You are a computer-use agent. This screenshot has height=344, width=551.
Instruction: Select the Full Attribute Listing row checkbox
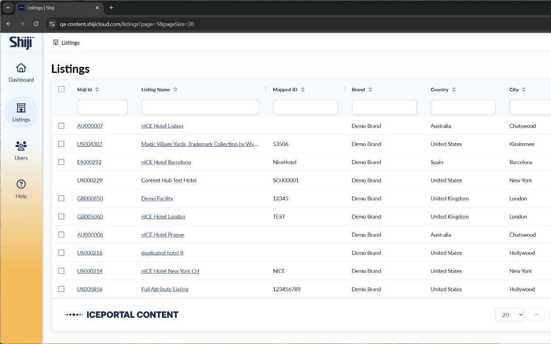[x=61, y=289]
